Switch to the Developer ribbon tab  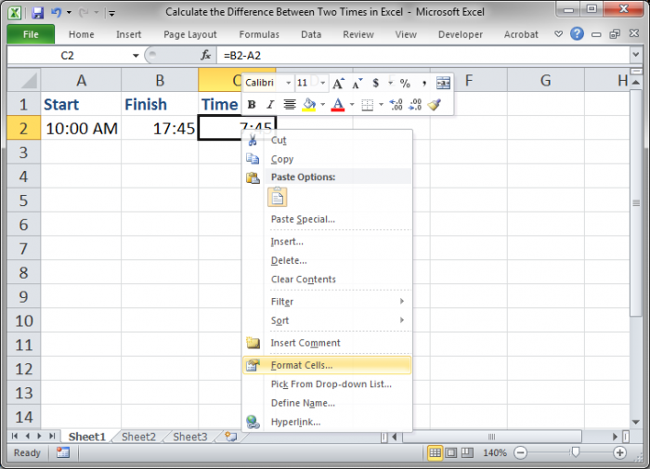461,34
